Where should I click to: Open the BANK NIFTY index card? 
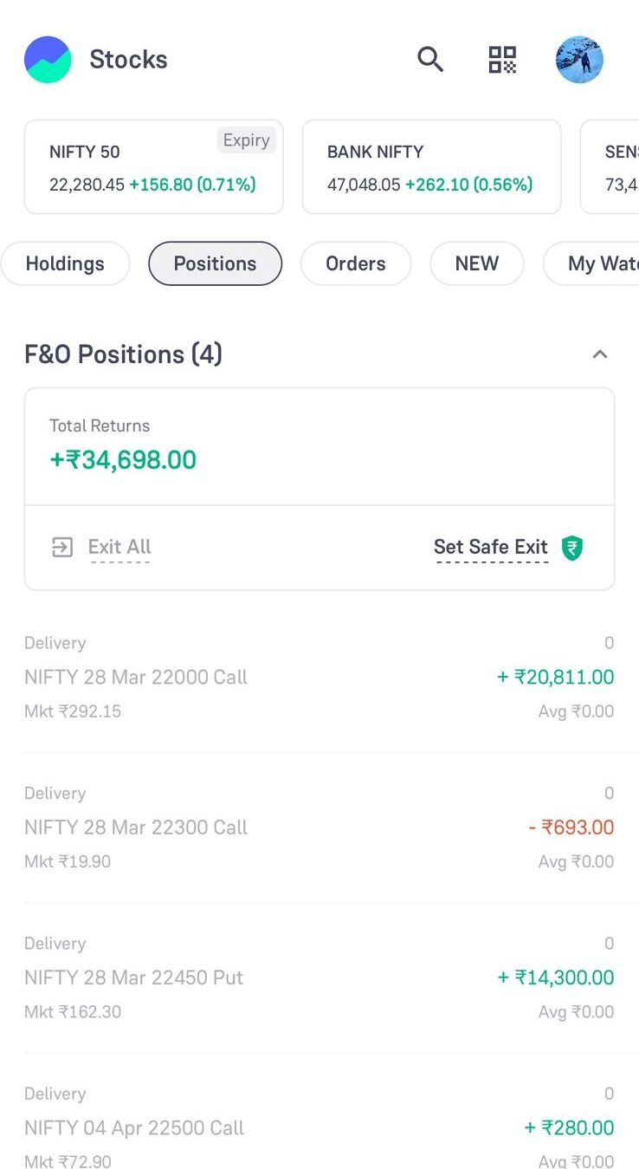[431, 166]
